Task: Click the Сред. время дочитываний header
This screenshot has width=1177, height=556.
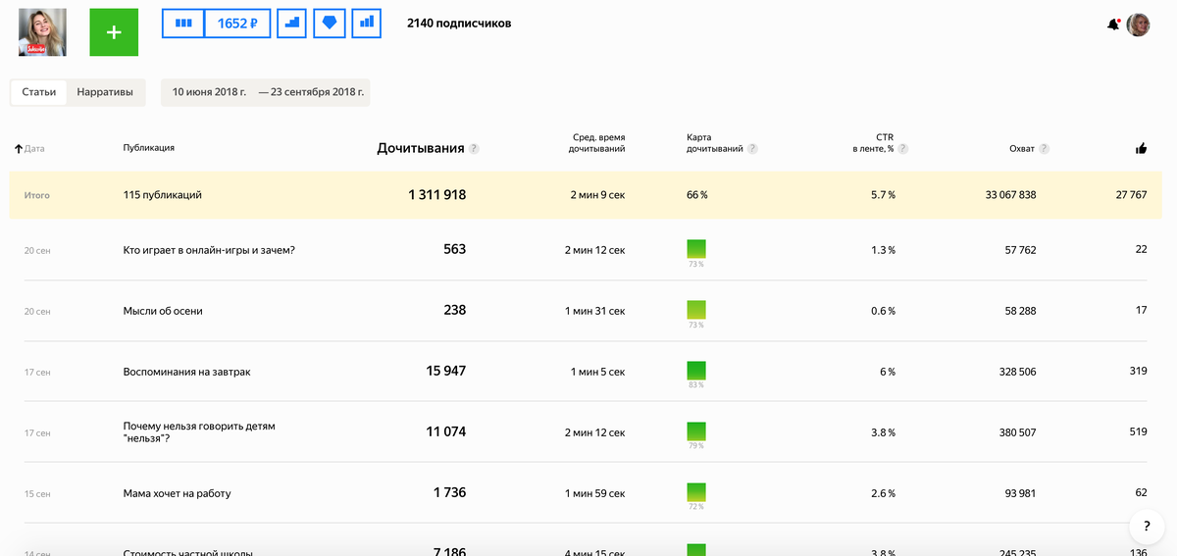Action: [597, 143]
